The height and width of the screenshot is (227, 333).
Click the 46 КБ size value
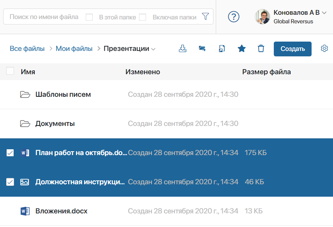point(254,182)
